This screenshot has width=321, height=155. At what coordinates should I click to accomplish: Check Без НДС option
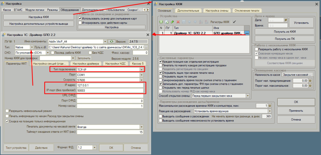[x=90, y=53]
